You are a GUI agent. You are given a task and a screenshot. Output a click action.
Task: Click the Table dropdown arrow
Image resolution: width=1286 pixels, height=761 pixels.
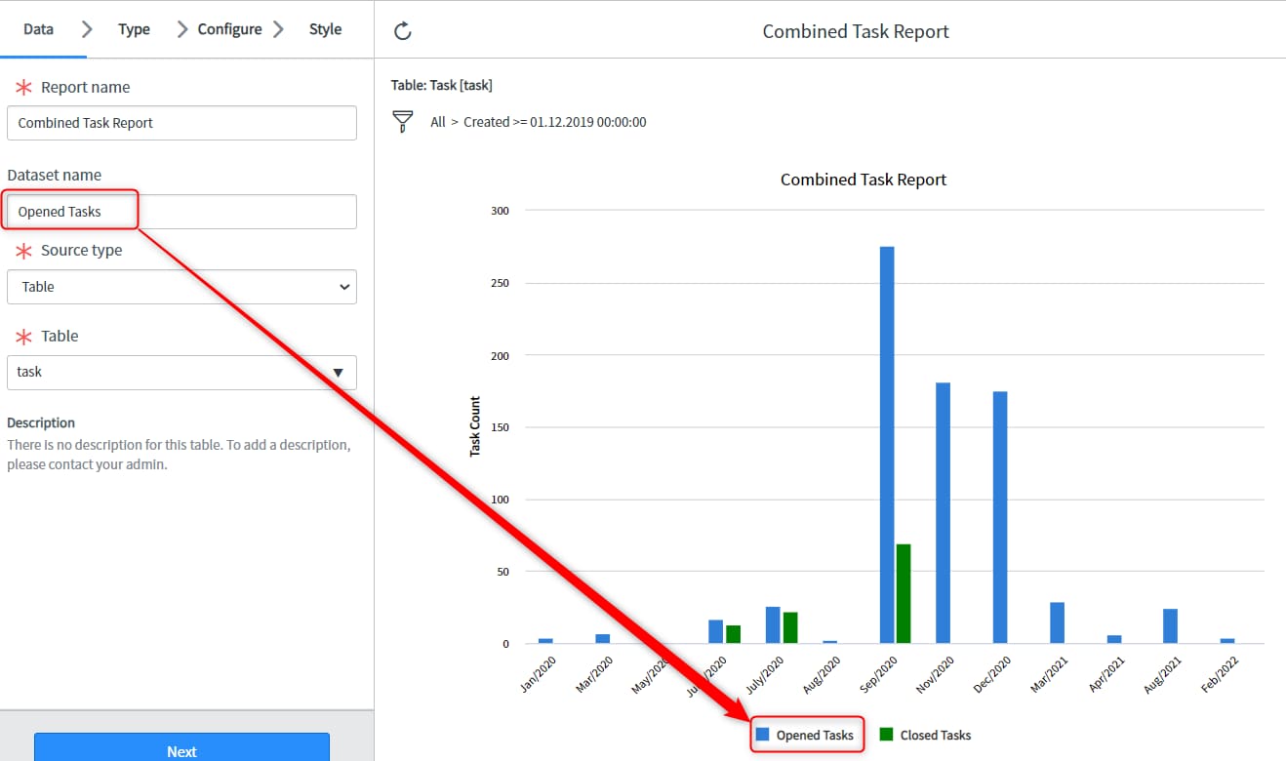pos(338,372)
